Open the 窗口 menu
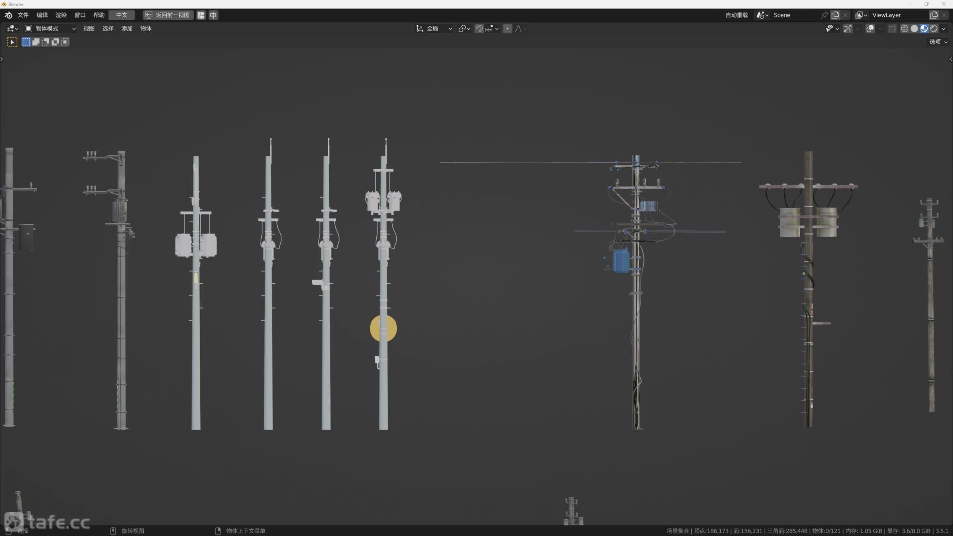953x536 pixels. (80, 15)
